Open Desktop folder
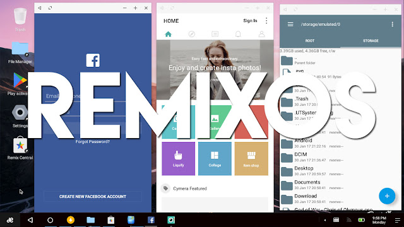Image resolution: width=404 pixels, height=227 pixels. click(340, 171)
